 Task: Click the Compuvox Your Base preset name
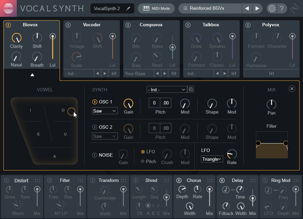(135, 73)
